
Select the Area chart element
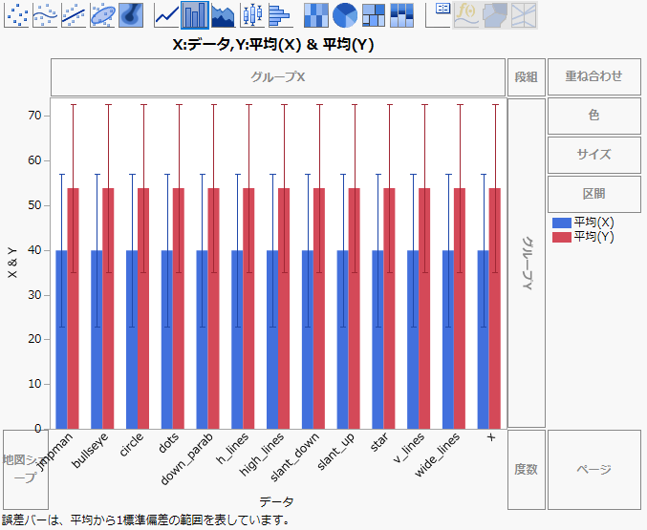point(223,14)
